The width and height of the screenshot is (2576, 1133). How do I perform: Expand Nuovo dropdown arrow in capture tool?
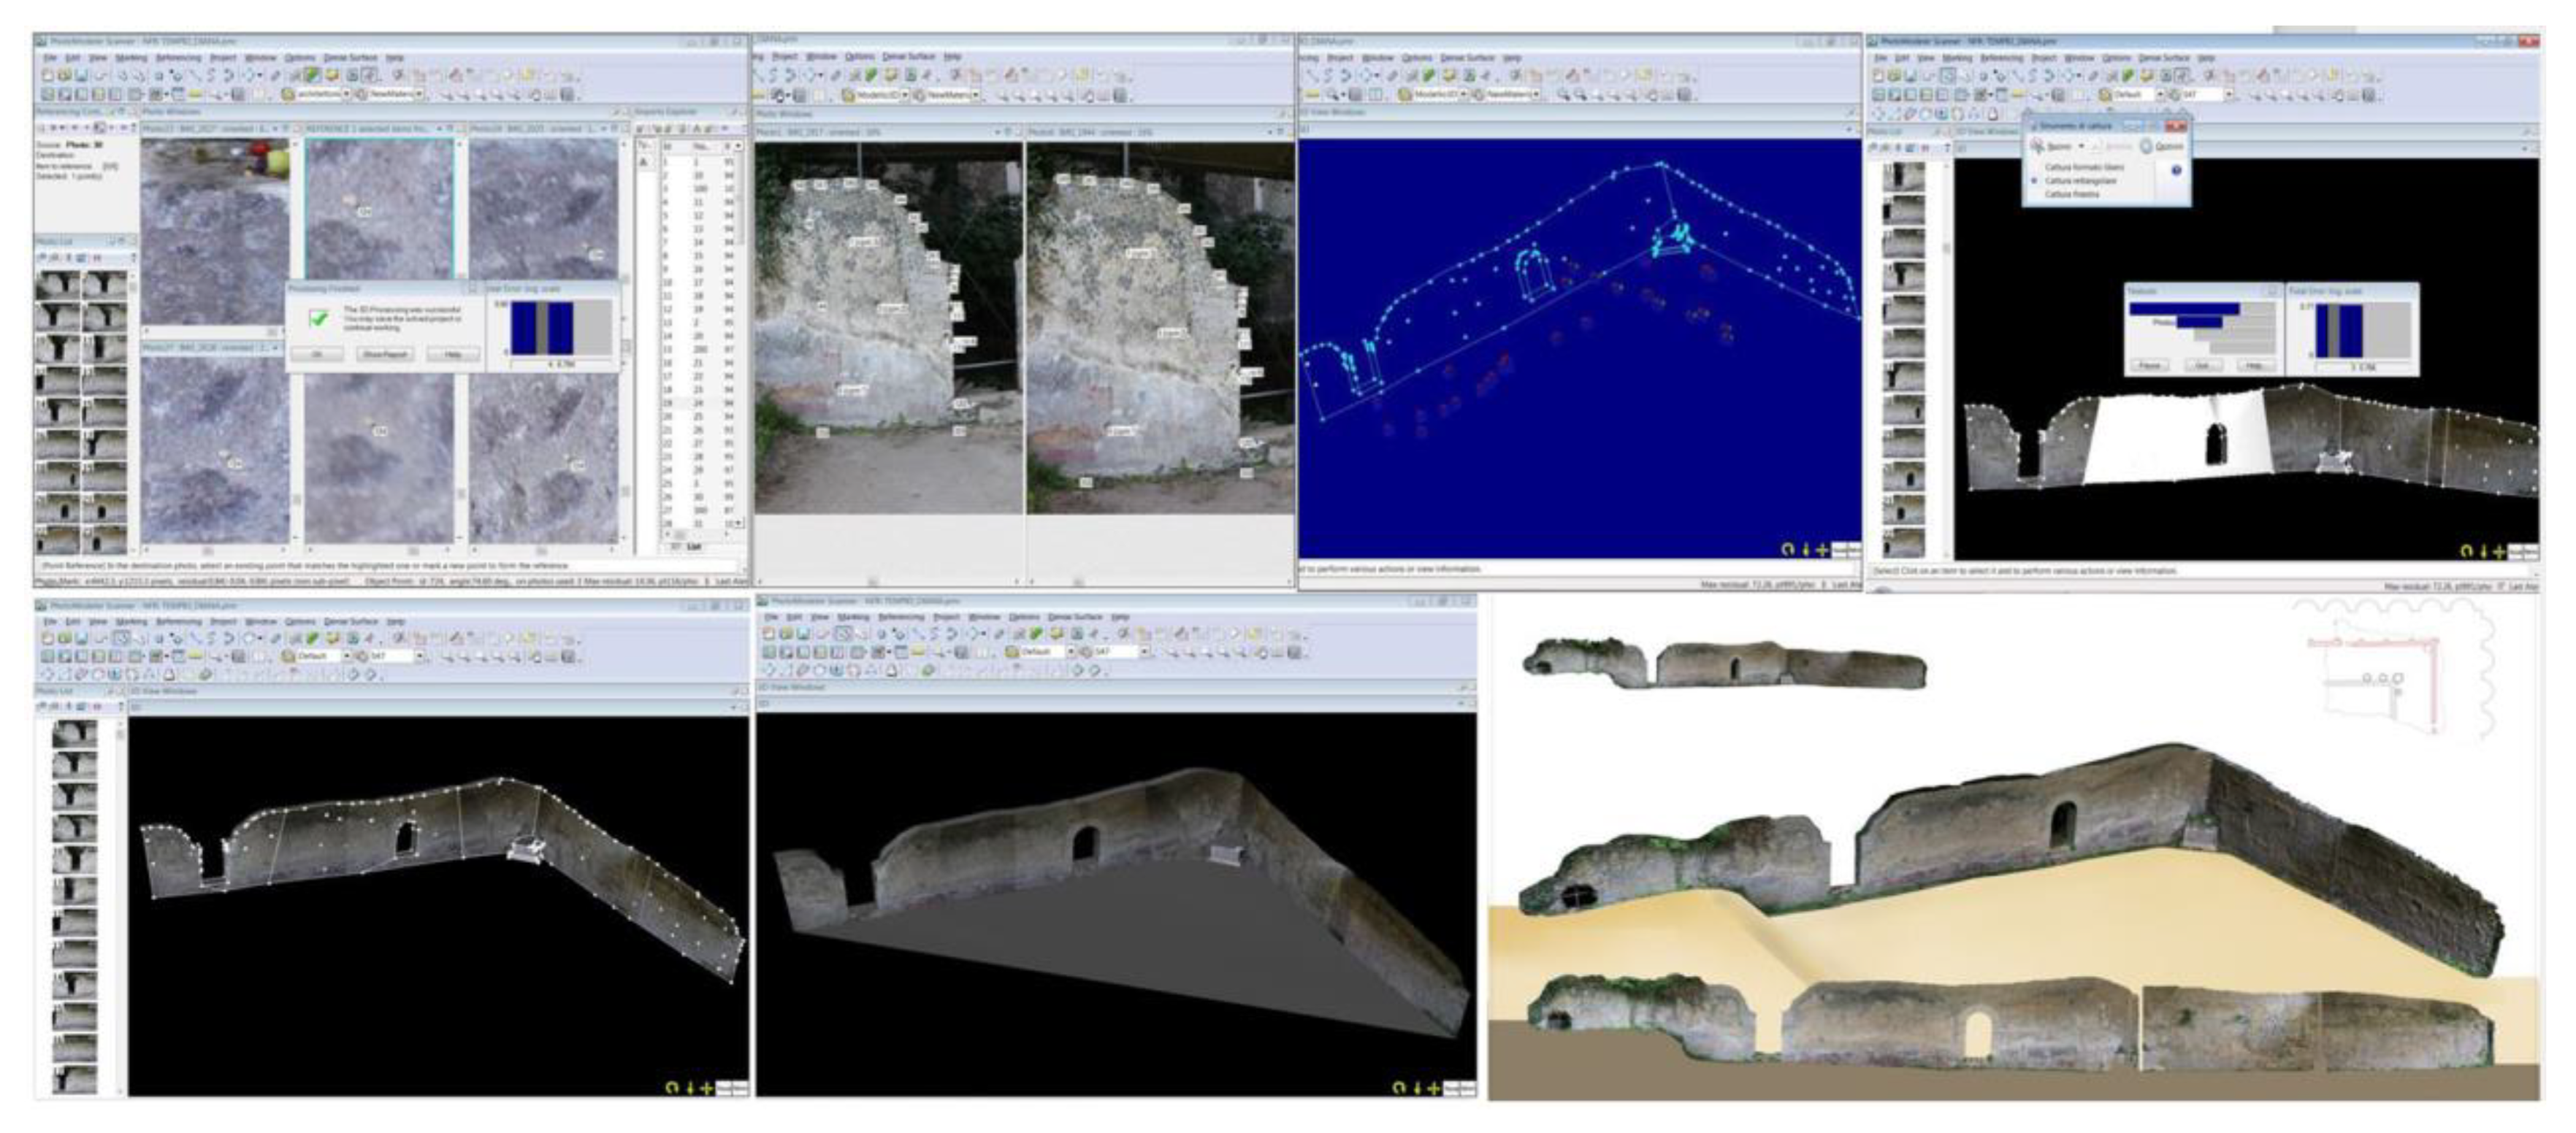pos(2081,147)
